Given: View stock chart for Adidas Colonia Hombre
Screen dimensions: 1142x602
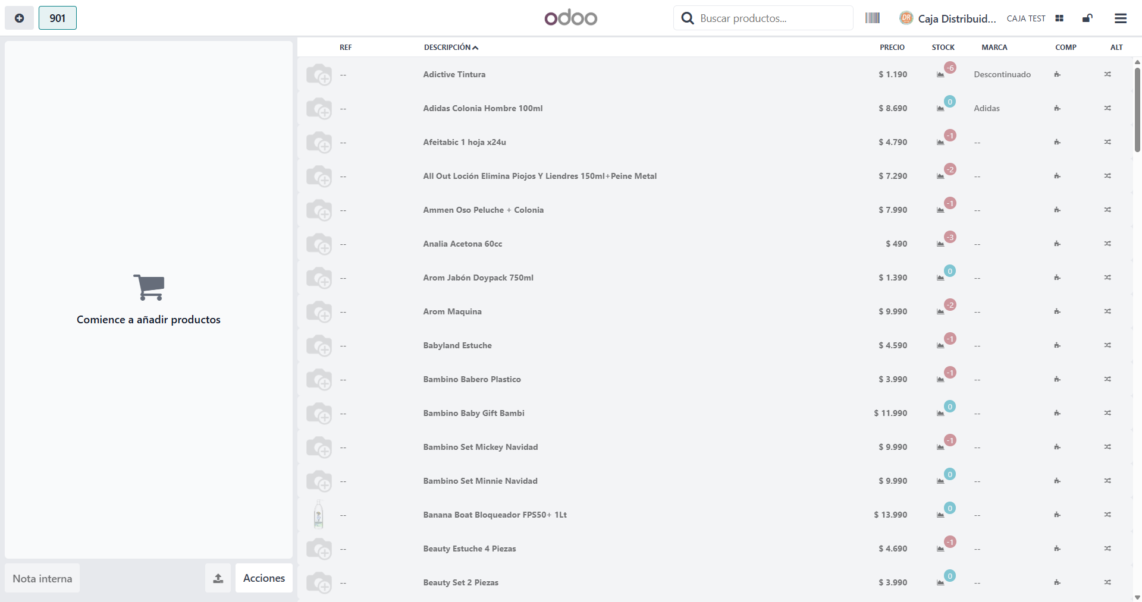Looking at the screenshot, I should [x=940, y=109].
